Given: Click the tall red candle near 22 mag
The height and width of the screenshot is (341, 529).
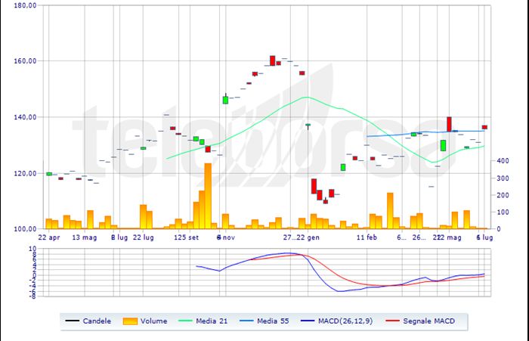Looking at the screenshot, I should click(x=449, y=124).
